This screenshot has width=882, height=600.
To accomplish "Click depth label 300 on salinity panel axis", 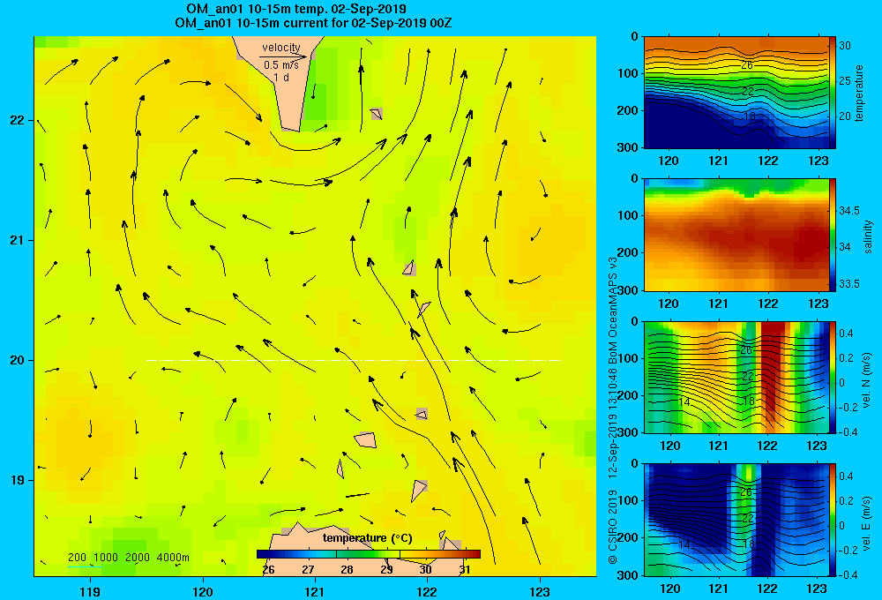I will pos(627,290).
